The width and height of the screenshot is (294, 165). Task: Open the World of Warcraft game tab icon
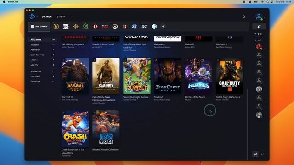[x=56, y=27]
